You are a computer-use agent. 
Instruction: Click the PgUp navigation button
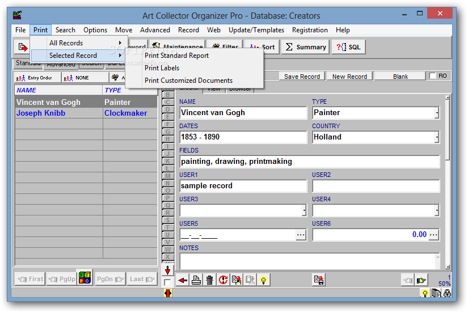click(x=62, y=280)
